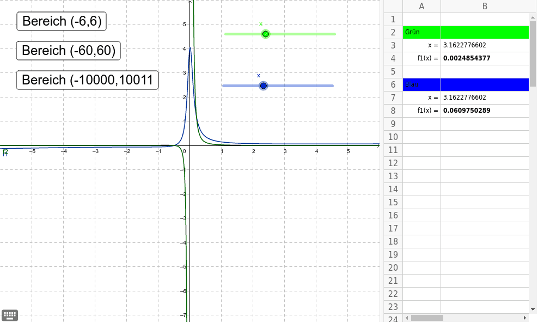
Task: Select cell with value 0.0609750289
Action: pyautogui.click(x=485, y=111)
